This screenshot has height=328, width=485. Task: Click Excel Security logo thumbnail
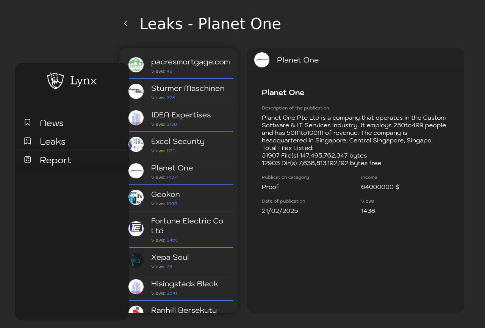click(x=136, y=144)
